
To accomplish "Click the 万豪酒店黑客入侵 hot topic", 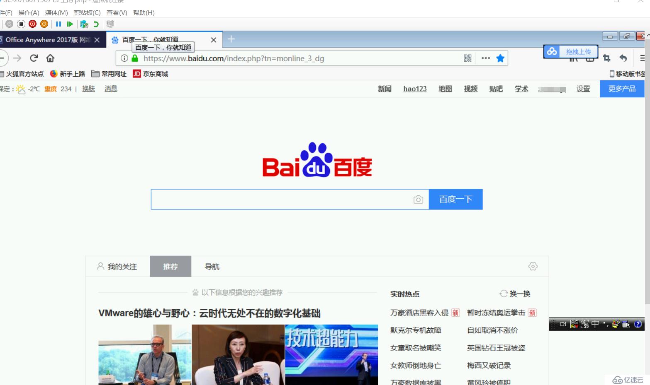I will (419, 313).
